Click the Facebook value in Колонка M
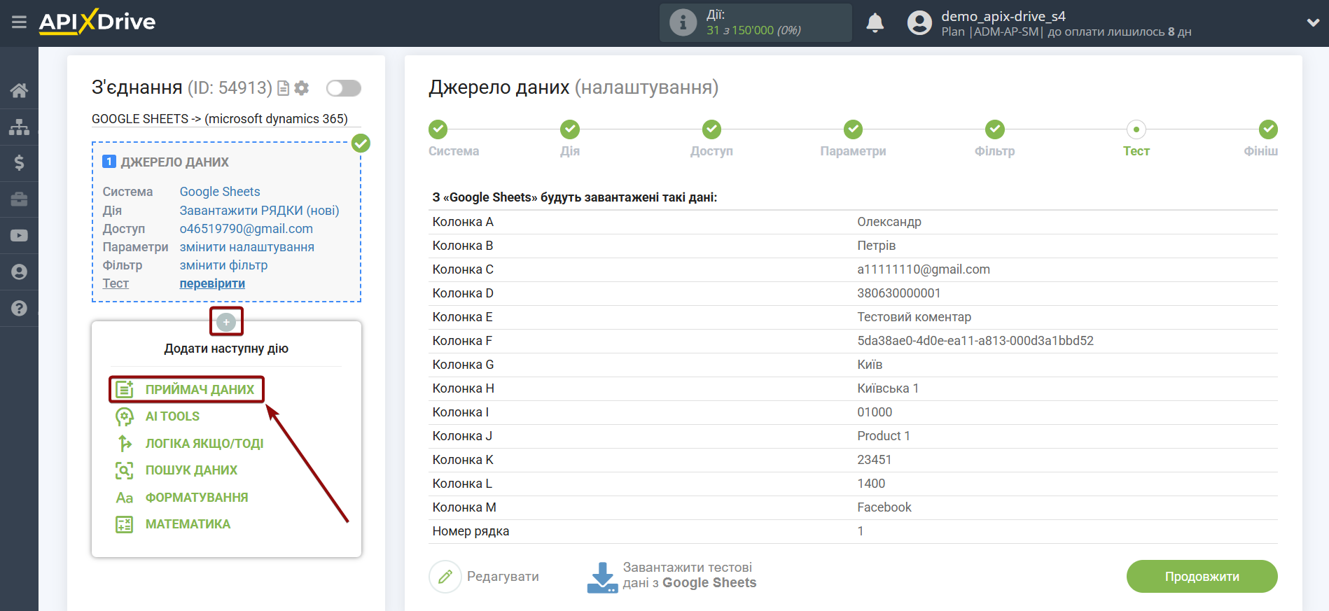The image size is (1329, 611). pyautogui.click(x=884, y=507)
